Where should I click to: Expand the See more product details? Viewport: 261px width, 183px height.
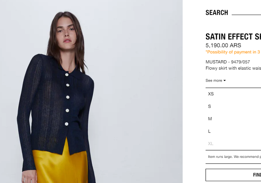216,81
